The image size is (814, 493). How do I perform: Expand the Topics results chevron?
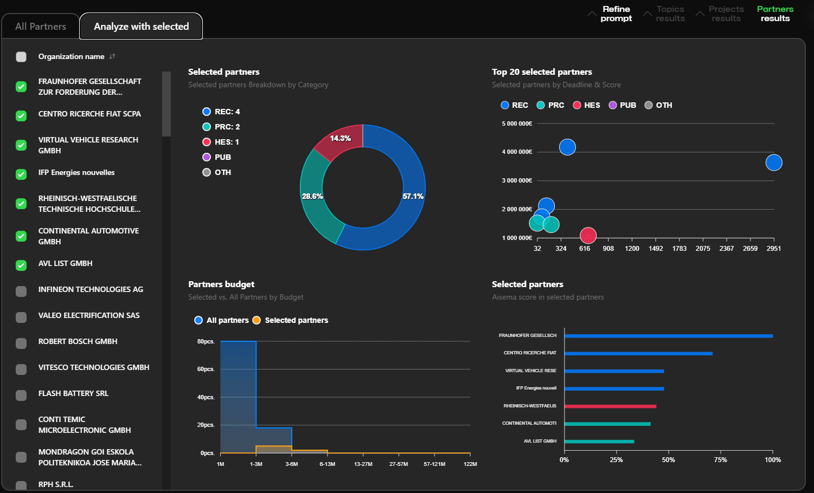click(647, 14)
